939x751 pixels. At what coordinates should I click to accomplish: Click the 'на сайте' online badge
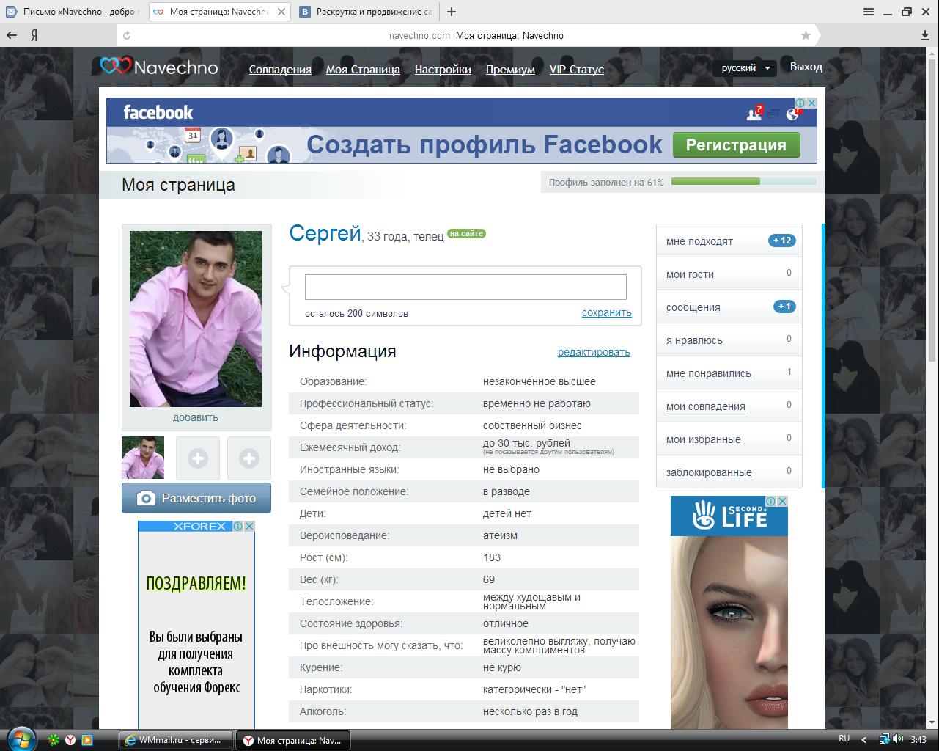[466, 234]
